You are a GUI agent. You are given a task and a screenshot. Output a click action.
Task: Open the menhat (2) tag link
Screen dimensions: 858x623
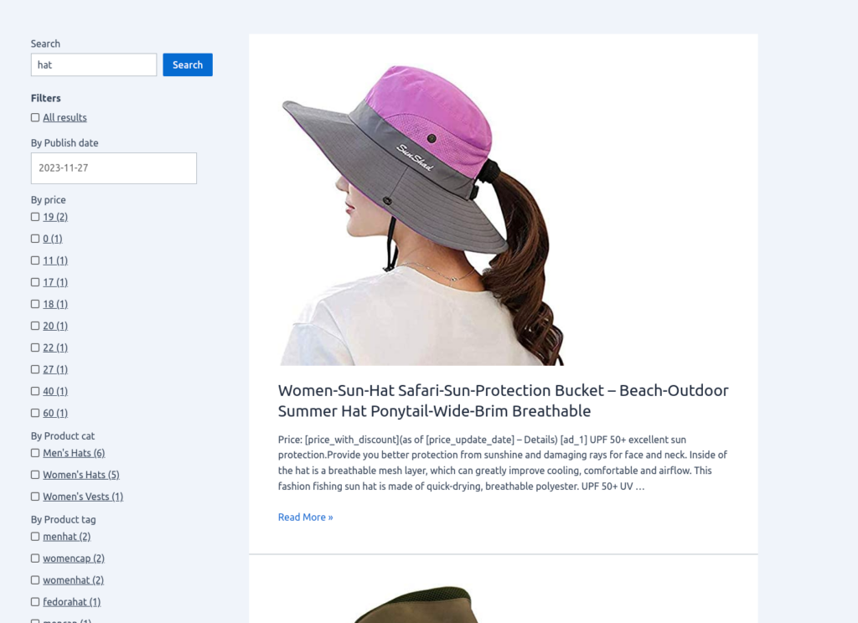pyautogui.click(x=67, y=537)
